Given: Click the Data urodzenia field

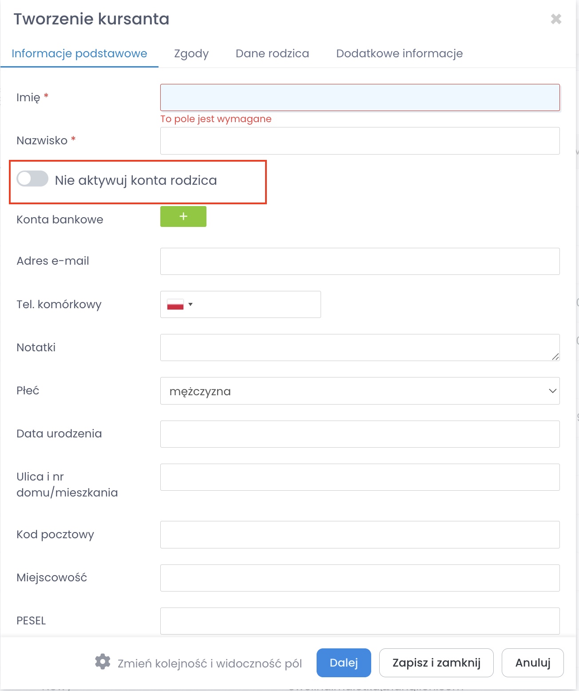Looking at the screenshot, I should (360, 434).
